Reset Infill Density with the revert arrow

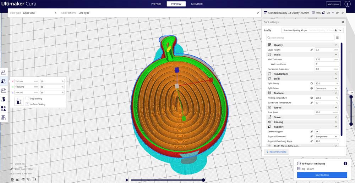click(x=312, y=84)
